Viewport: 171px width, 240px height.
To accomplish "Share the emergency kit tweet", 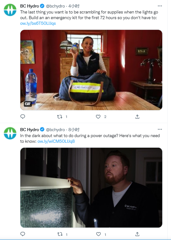I will tap(137, 117).
